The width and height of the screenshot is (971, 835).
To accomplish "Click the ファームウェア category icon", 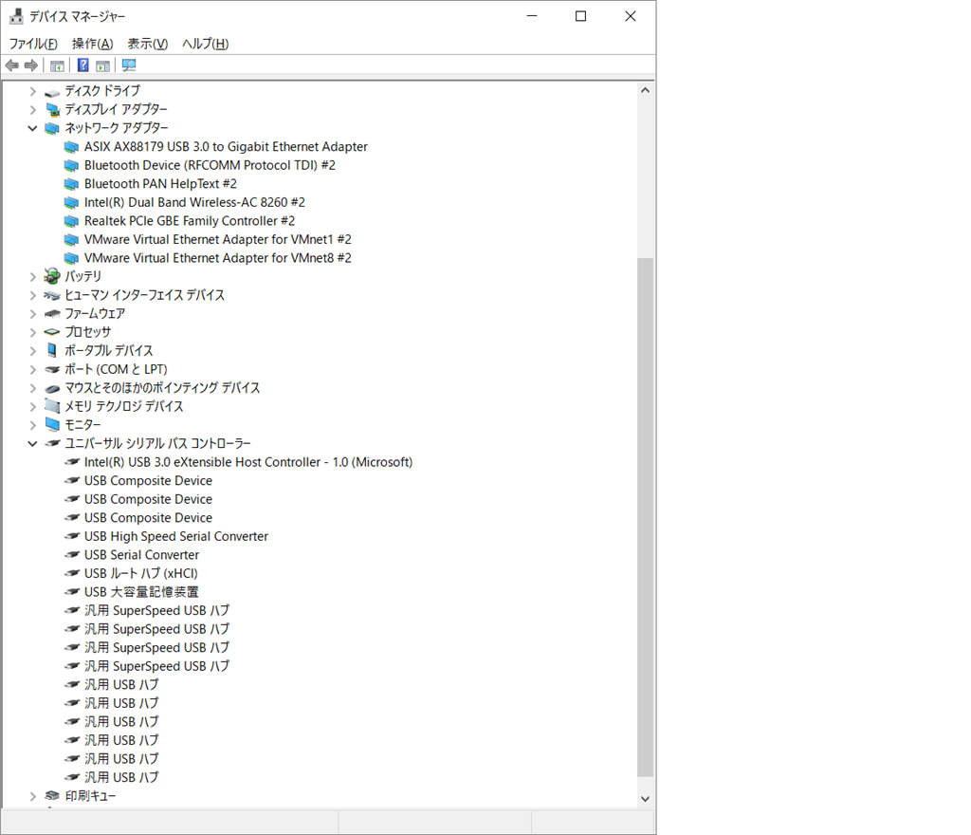I will point(53,314).
